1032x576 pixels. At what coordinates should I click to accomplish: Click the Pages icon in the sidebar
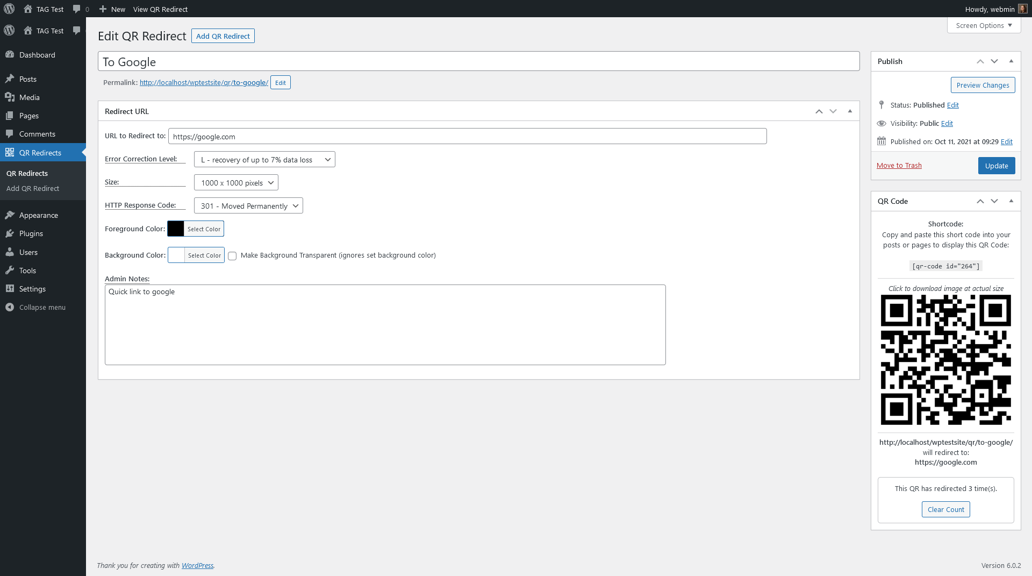tap(10, 116)
